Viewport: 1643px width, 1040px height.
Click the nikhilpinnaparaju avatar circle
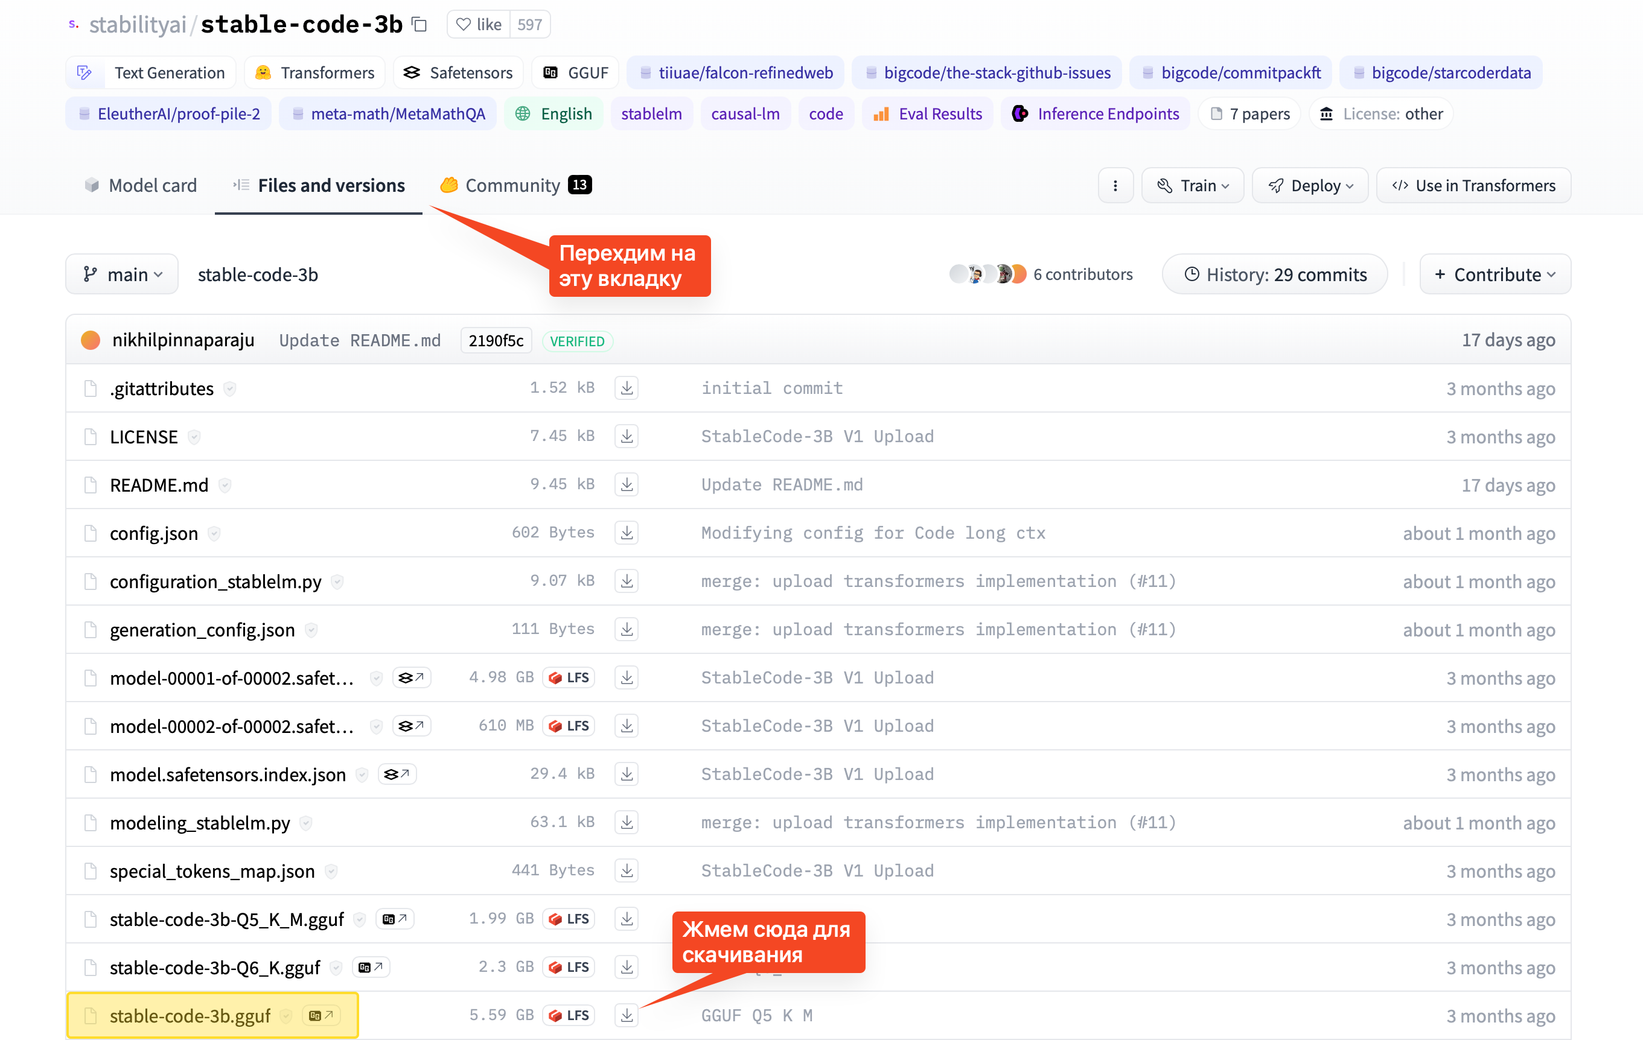click(x=91, y=340)
